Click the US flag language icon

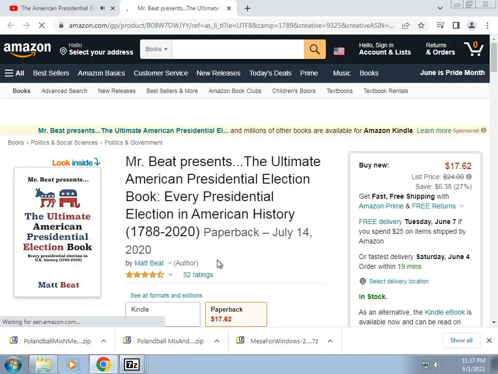pyautogui.click(x=339, y=51)
